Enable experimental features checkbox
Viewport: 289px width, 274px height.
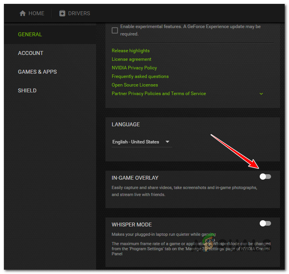[x=115, y=30]
